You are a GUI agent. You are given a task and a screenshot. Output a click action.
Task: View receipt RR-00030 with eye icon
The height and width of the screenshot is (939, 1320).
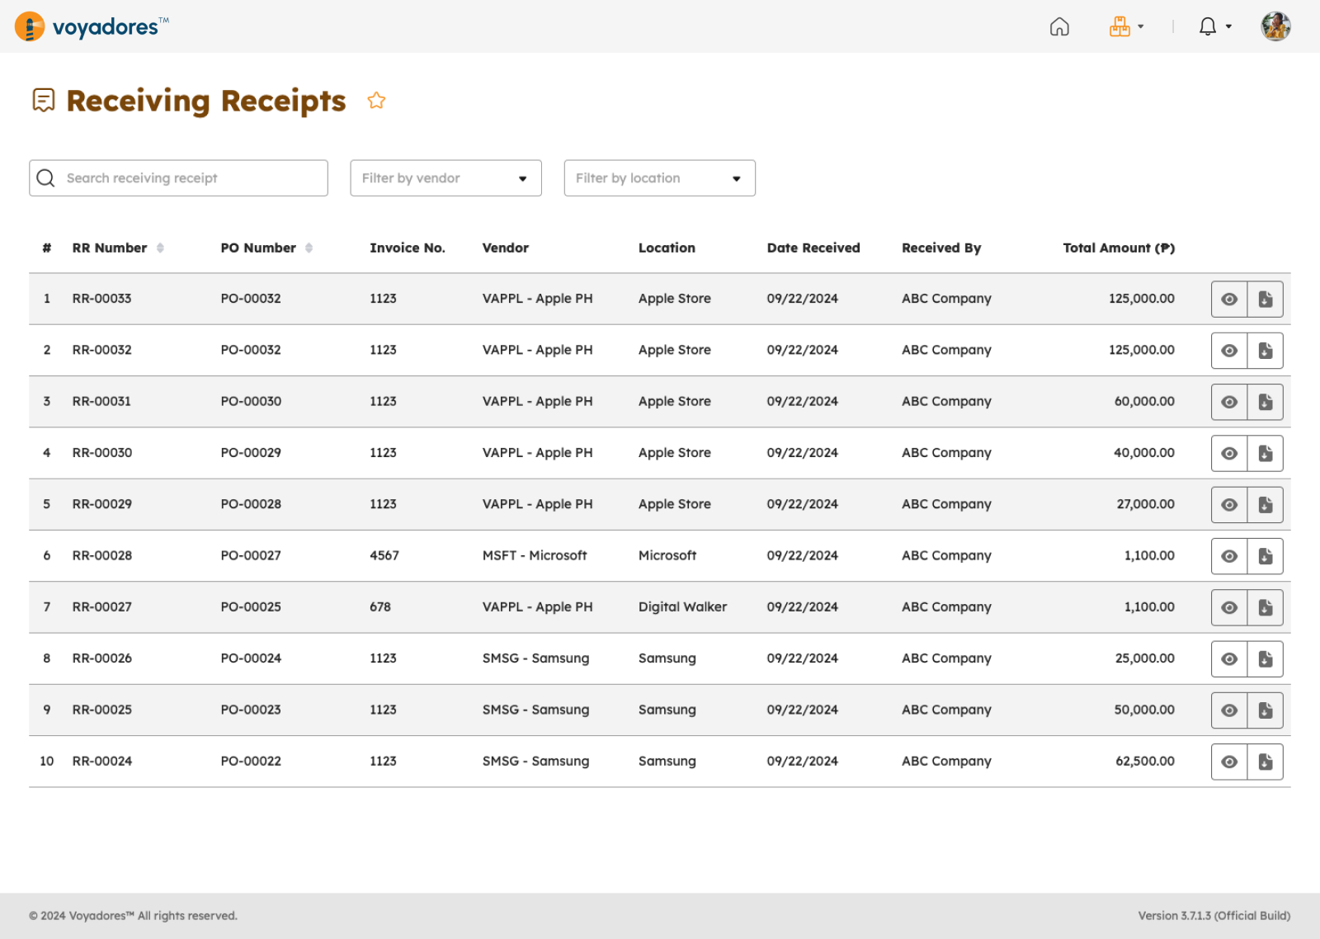coord(1229,453)
